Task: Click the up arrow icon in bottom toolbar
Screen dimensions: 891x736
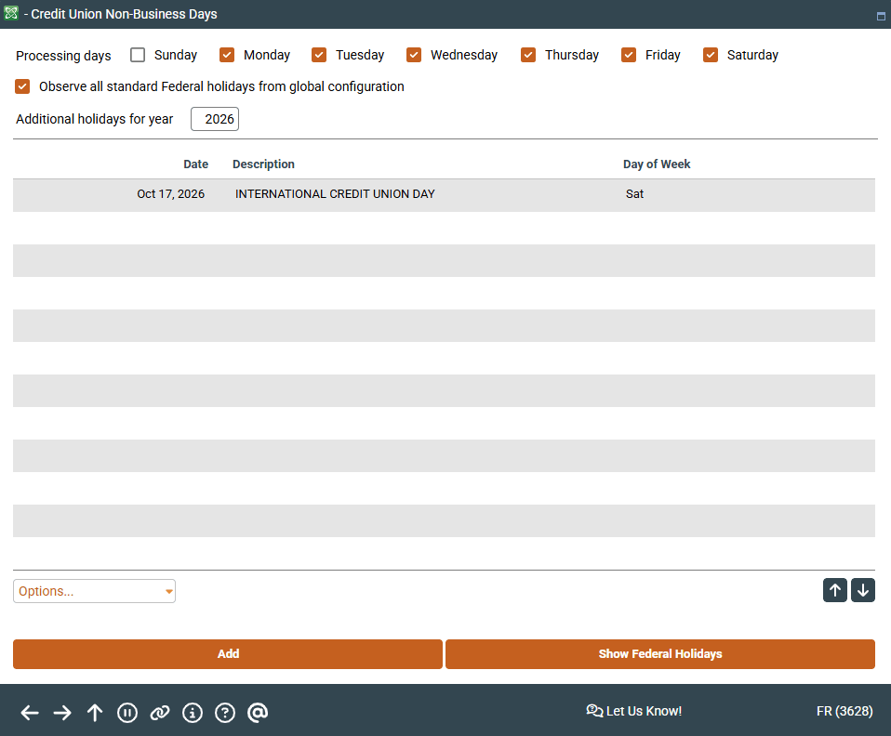Action: coord(95,713)
